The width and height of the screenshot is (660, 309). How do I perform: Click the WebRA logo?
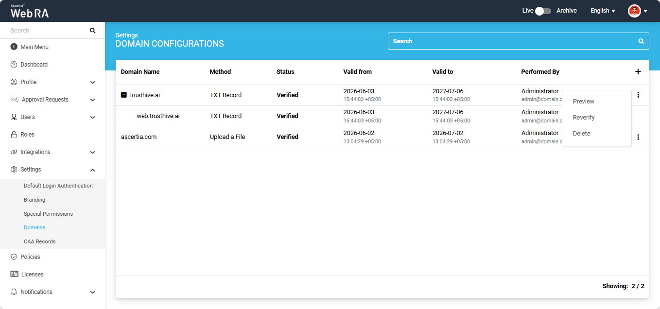click(x=30, y=11)
